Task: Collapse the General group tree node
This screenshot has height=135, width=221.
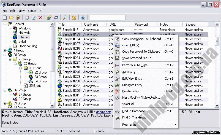Action: (x=5, y=24)
